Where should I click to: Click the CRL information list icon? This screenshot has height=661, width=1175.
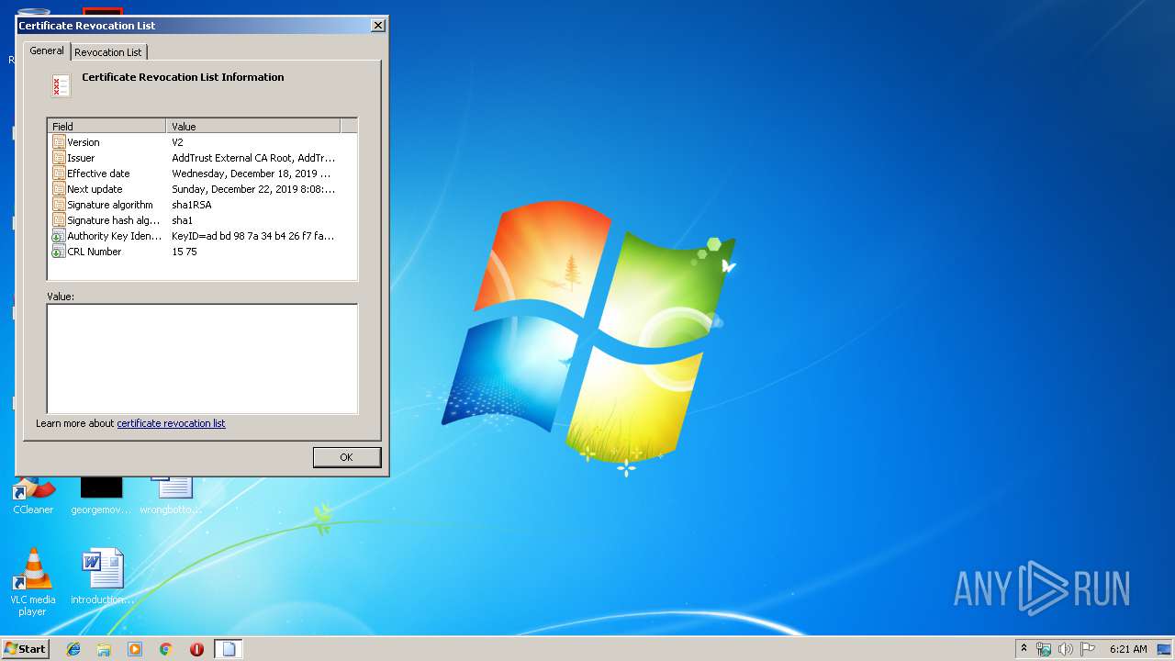click(x=61, y=85)
